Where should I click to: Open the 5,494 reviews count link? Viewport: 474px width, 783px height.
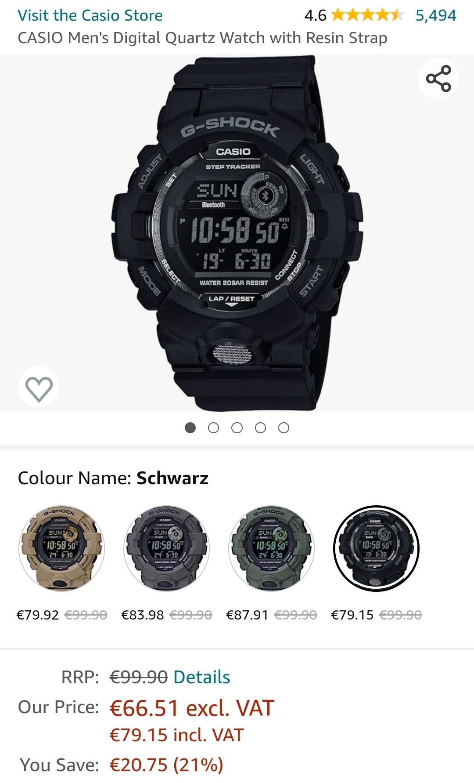coord(436,15)
